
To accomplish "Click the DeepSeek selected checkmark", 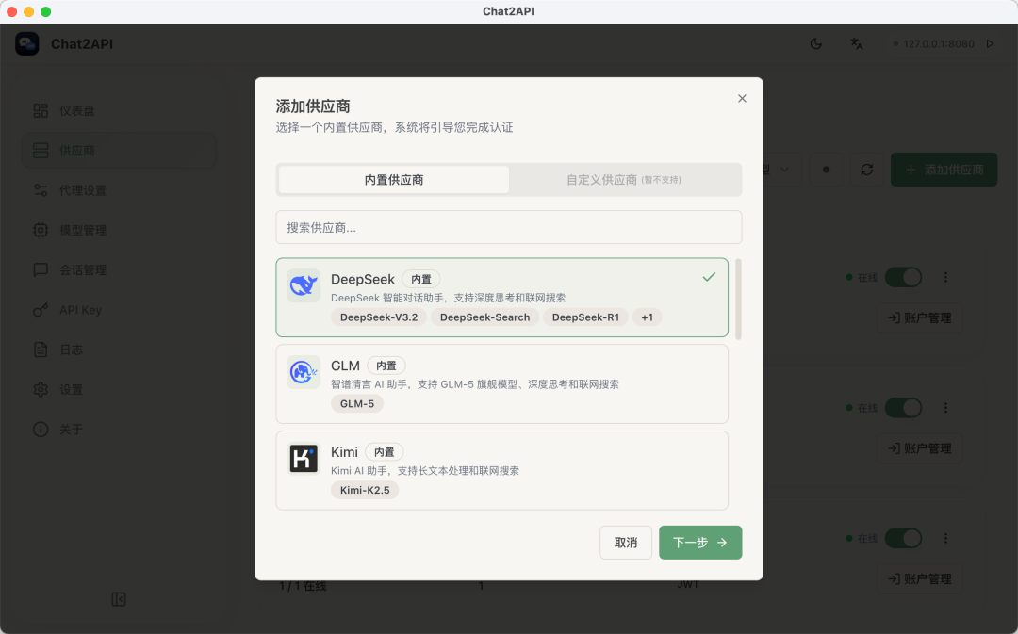I will point(709,277).
